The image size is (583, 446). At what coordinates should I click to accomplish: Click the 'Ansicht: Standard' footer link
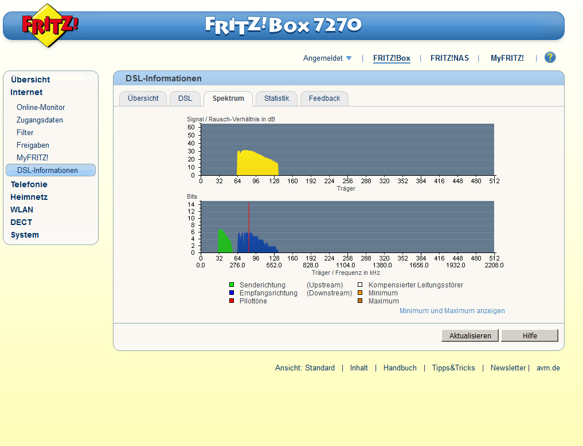305,368
